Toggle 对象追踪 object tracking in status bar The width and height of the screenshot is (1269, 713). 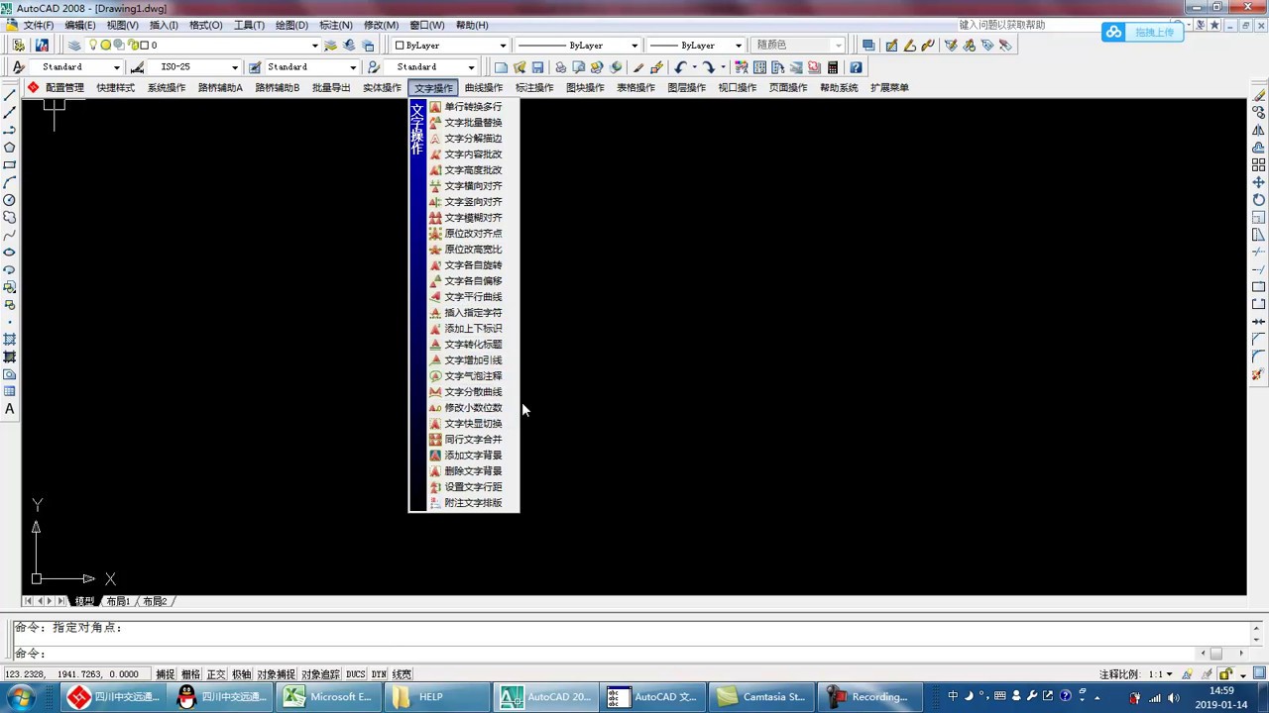[320, 674]
